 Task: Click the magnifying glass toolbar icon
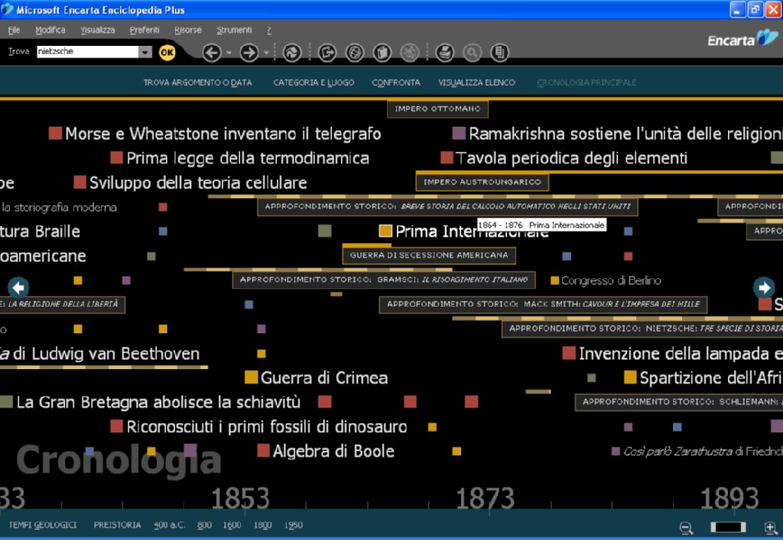coord(472,52)
